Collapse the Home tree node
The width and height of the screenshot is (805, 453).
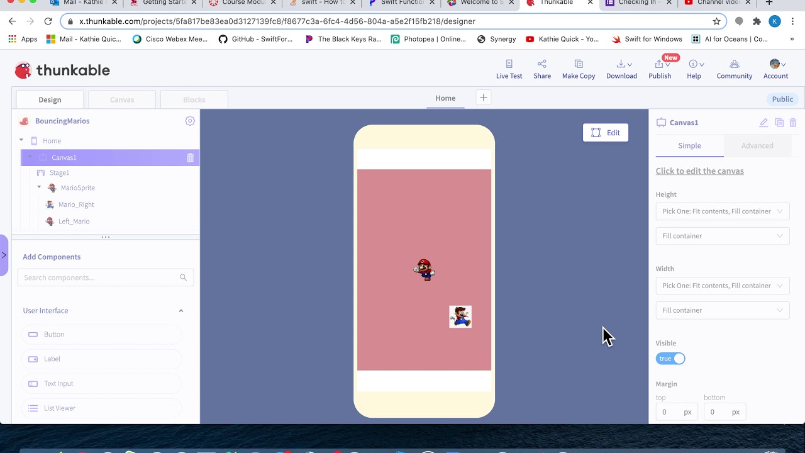(x=21, y=140)
